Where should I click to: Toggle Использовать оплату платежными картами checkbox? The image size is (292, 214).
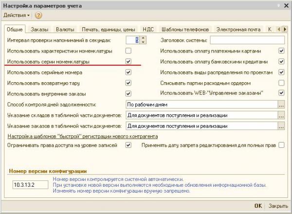coord(281,51)
